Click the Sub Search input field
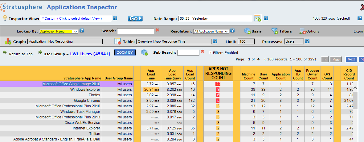This screenshot has width=364, height=142. 188,53
